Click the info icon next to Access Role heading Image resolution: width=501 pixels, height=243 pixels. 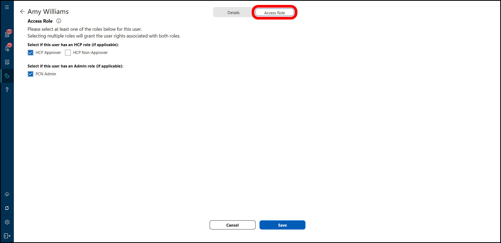(x=59, y=21)
